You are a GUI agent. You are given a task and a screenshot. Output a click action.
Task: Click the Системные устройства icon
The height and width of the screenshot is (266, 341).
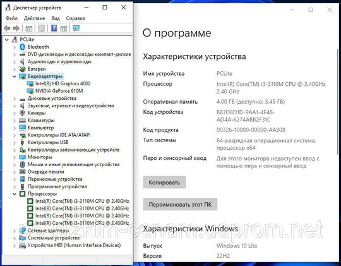tap(22, 238)
